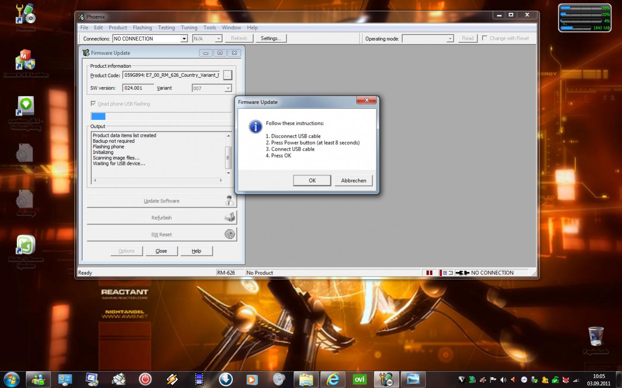Click the film strip taskbar icon

(199, 380)
